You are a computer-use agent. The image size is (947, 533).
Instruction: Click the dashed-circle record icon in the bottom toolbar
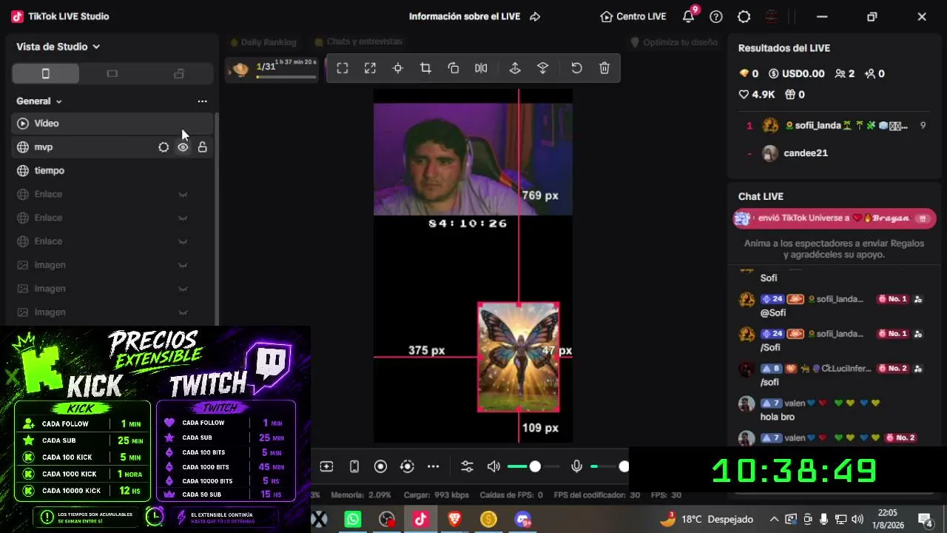pos(407,466)
